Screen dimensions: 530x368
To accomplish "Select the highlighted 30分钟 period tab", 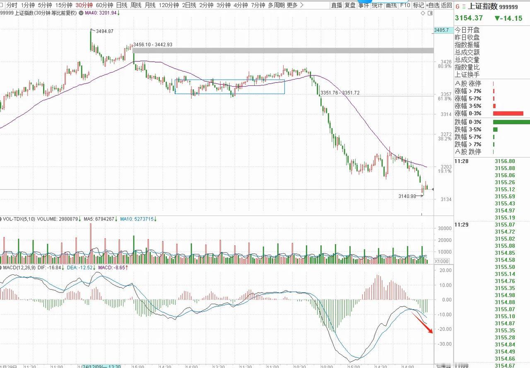I will coord(84,5).
